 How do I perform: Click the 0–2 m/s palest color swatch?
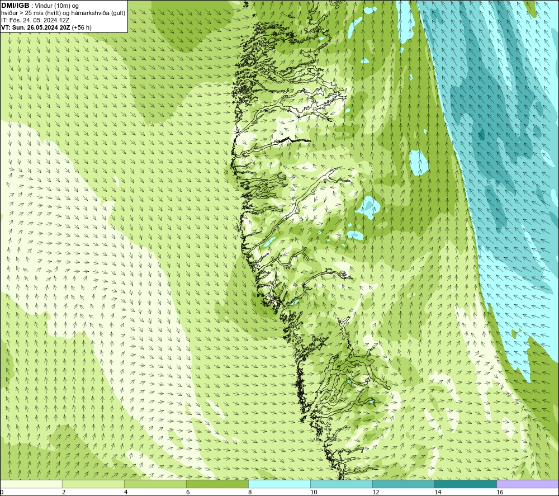point(31,484)
